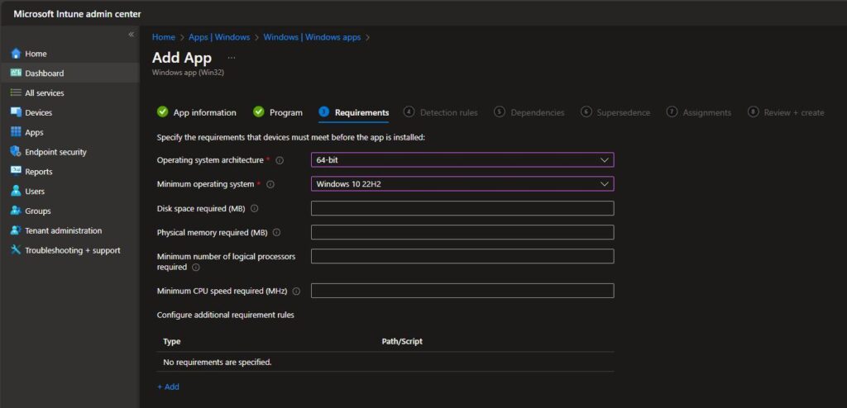Open Troubleshooting + support in the sidebar
847x408 pixels.
[69, 250]
